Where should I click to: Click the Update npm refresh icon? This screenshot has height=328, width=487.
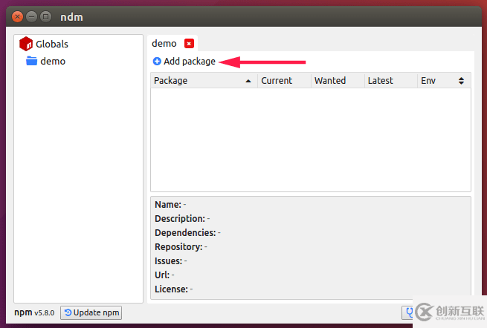[68, 312]
